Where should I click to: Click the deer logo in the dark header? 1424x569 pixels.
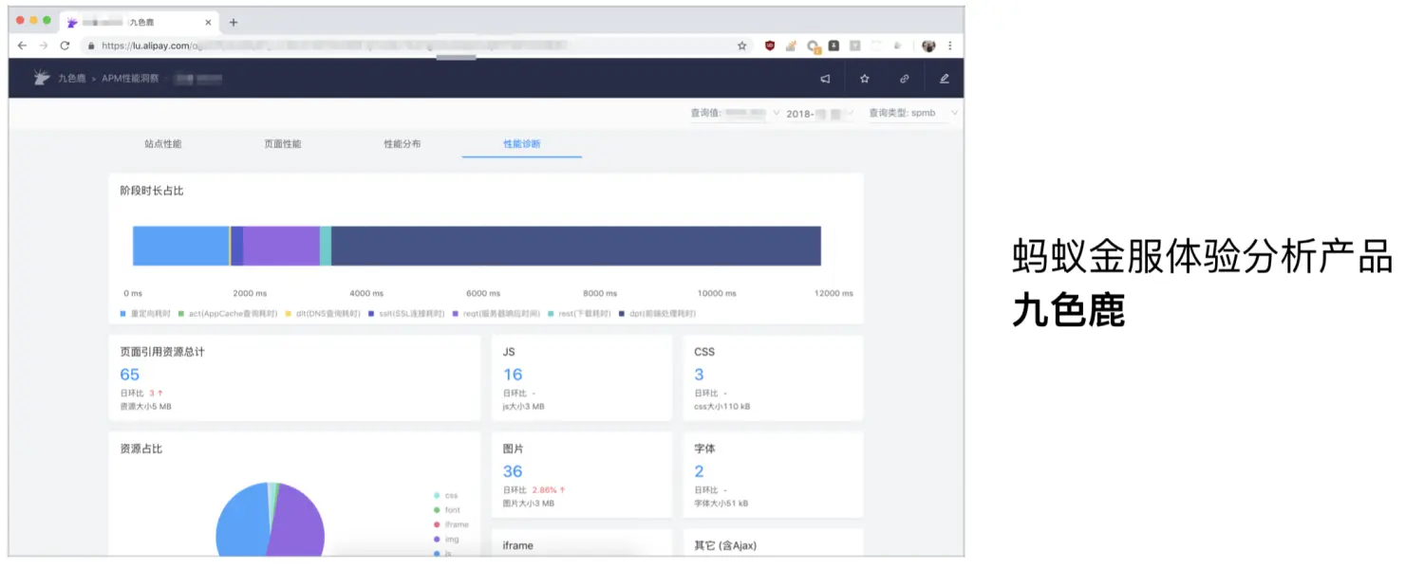pos(42,78)
